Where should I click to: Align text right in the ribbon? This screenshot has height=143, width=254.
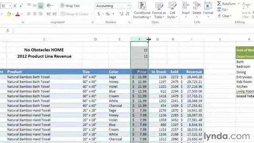coord(40,14)
